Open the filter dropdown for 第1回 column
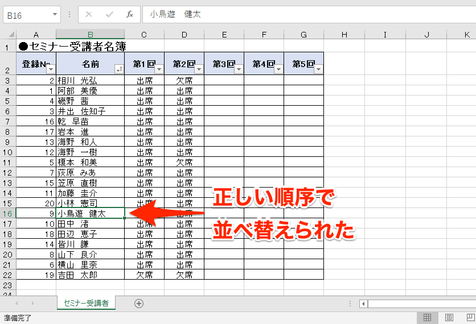This screenshot has width=476, height=324. tap(158, 69)
